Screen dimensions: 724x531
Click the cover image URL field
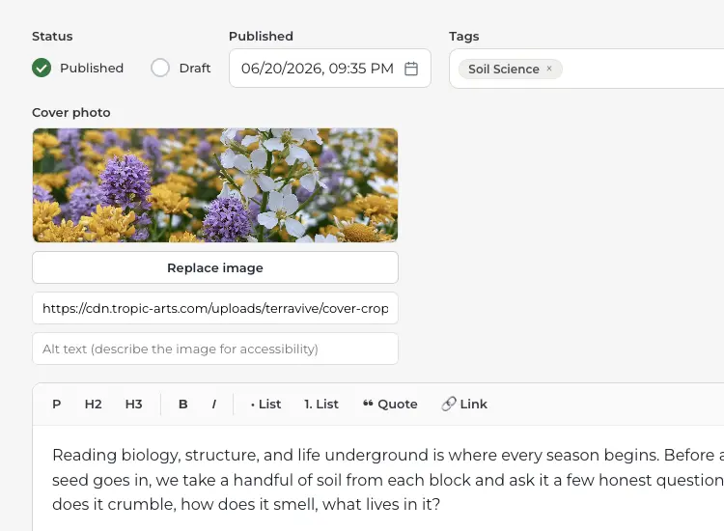[x=215, y=308]
